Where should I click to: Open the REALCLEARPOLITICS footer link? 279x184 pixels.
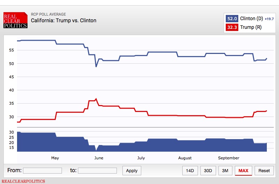pyautogui.click(x=23, y=181)
